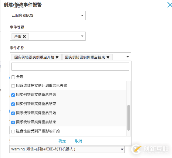Viewport: 172px width, 158px height.
Task: Uncheck 因系统错误实例重启结束 option
Action: click(13, 122)
